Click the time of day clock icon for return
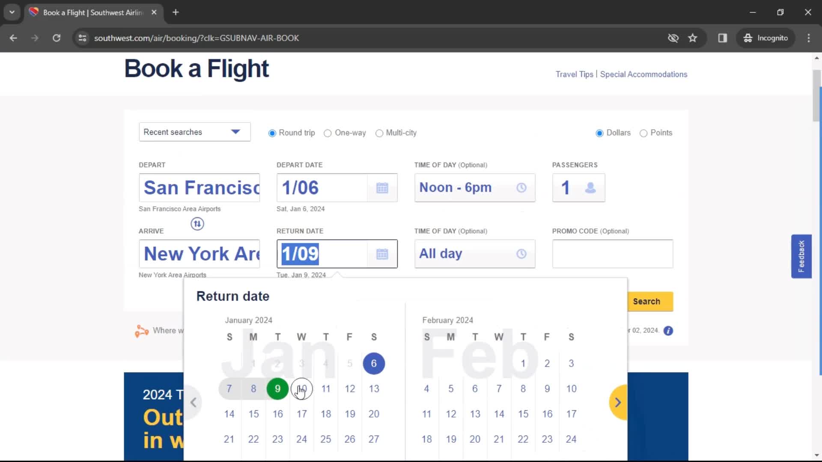822x462 pixels. 521,253
